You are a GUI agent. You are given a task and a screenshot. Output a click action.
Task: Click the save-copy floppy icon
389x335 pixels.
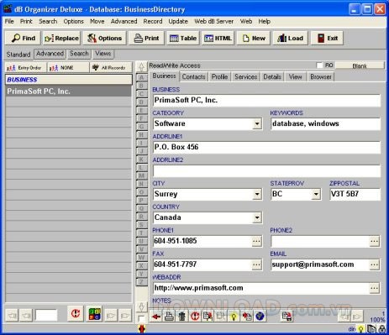coord(286,317)
